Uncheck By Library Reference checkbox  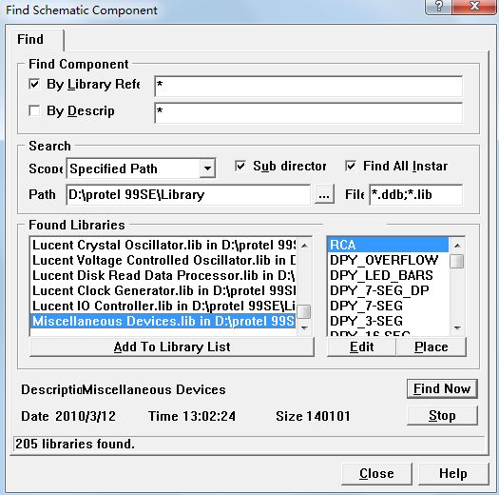(34, 85)
